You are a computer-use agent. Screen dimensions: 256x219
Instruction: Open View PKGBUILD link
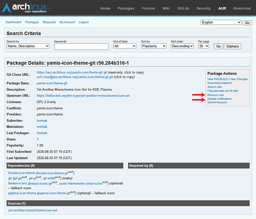[218, 79]
